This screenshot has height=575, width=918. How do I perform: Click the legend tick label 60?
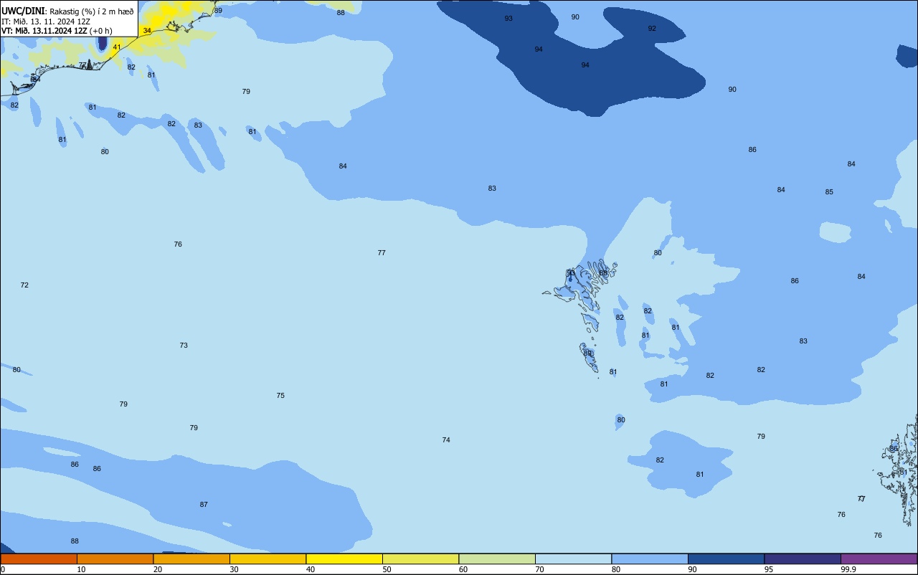pyautogui.click(x=463, y=569)
